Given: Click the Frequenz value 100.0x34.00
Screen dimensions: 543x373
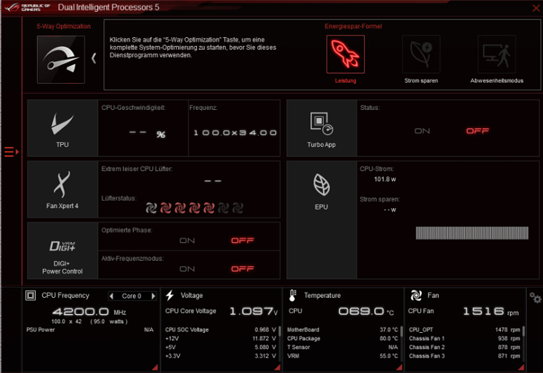Looking at the screenshot, I should (235, 133).
